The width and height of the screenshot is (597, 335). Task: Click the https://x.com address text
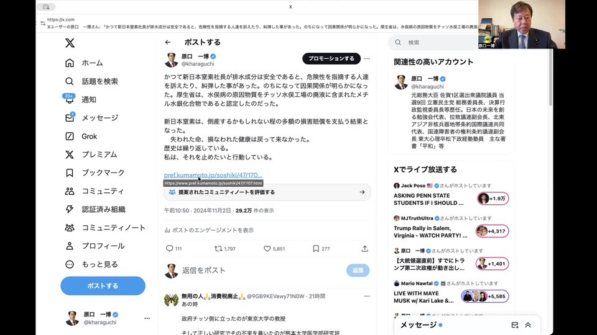[61, 19]
